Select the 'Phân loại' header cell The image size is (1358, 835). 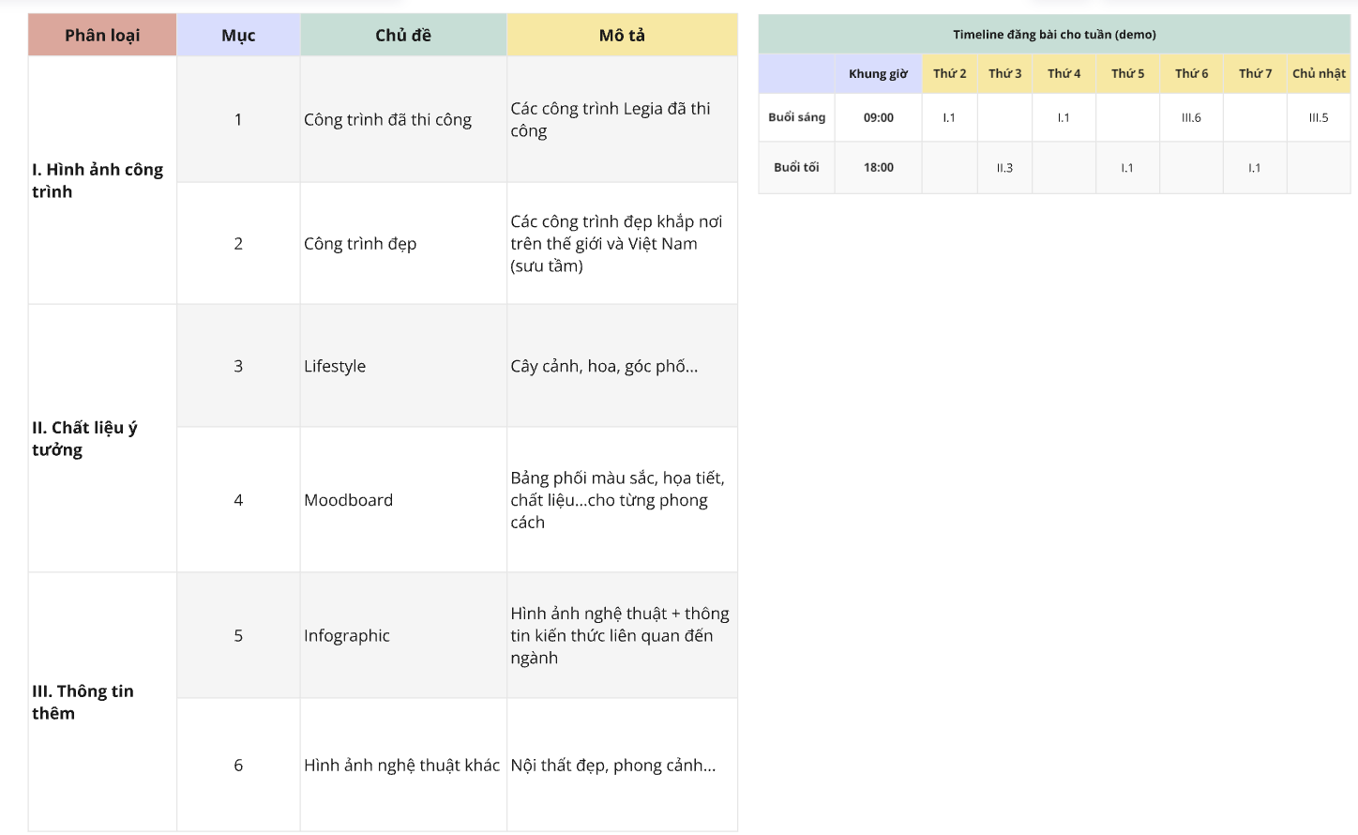[x=102, y=35]
